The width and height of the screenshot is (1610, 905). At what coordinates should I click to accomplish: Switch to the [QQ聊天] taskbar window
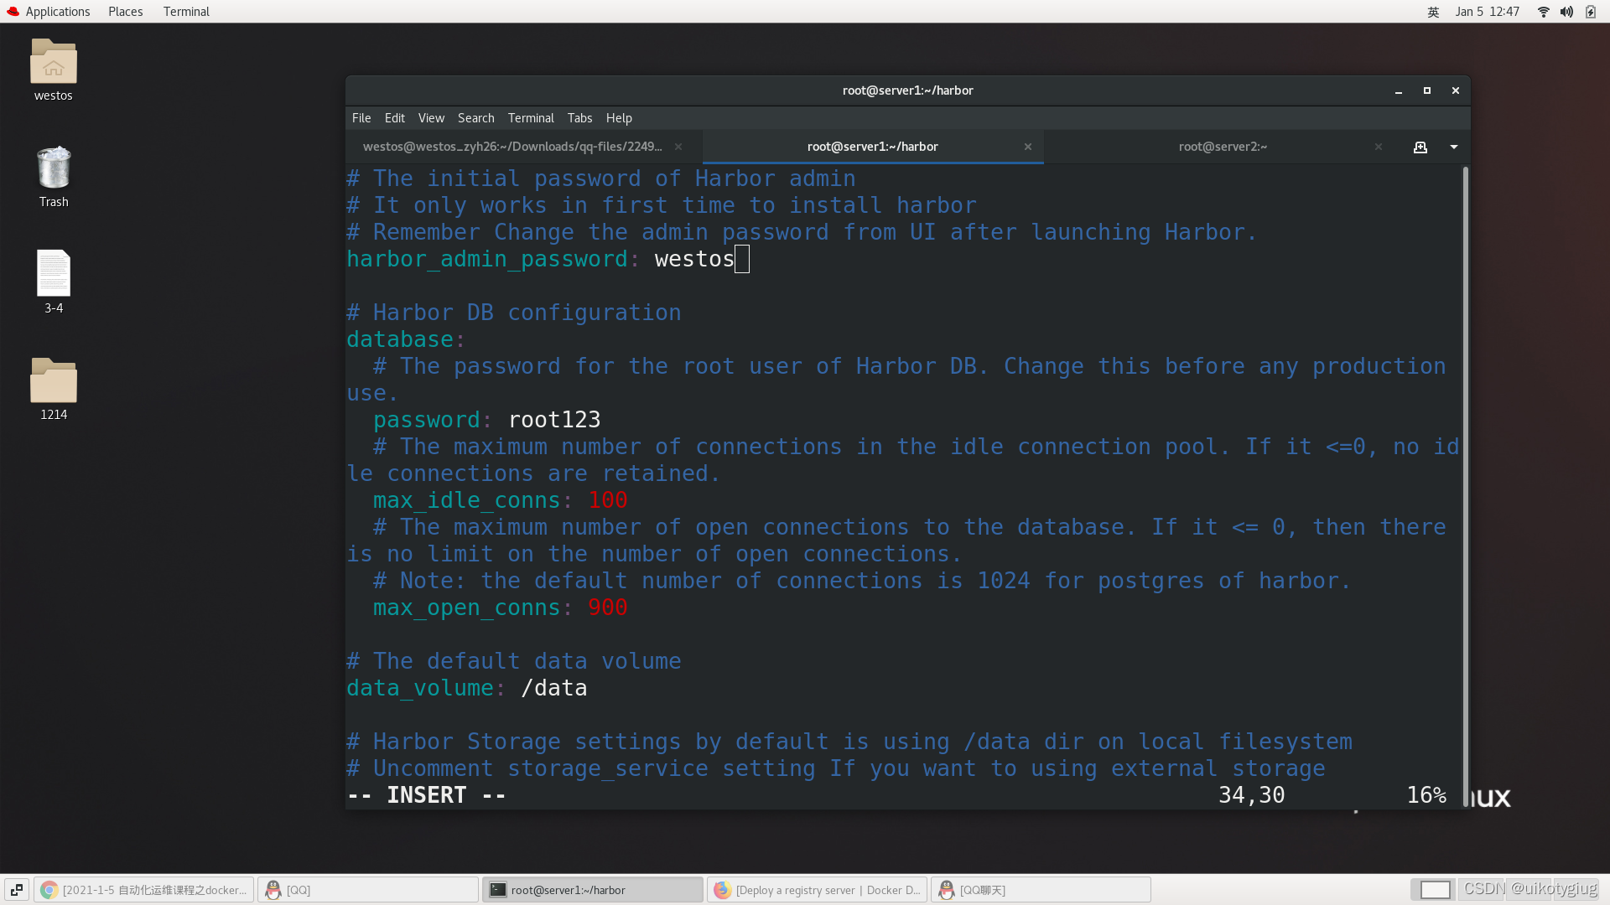pos(1041,890)
